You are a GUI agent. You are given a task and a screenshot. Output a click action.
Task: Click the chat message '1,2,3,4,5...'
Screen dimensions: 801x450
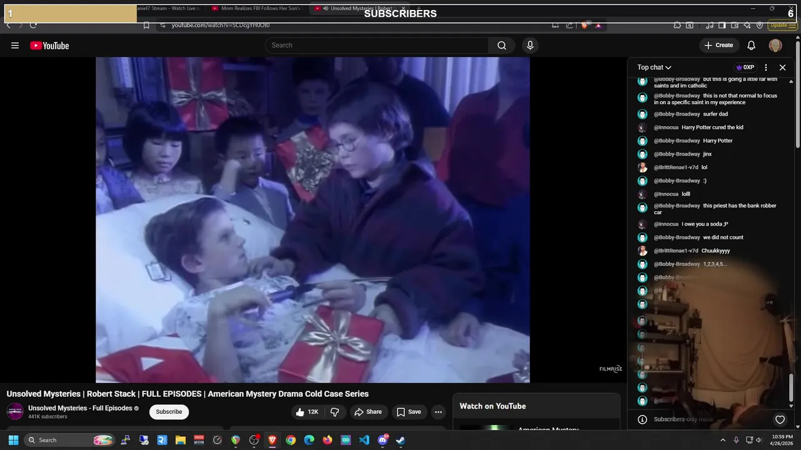tap(715, 264)
